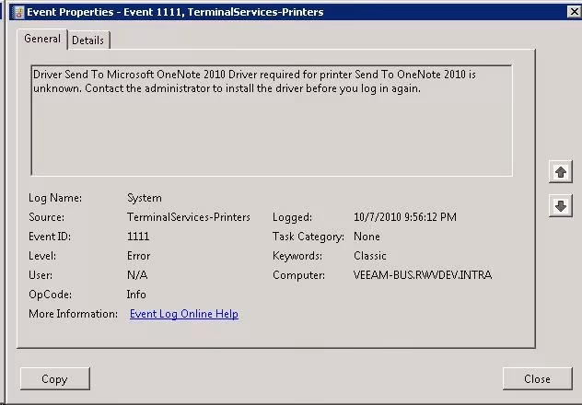
Task: Click the More Information label
Action: tap(73, 314)
